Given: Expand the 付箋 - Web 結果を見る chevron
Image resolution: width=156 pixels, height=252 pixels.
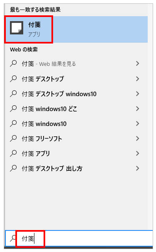Looking at the screenshot, I should 137,64.
